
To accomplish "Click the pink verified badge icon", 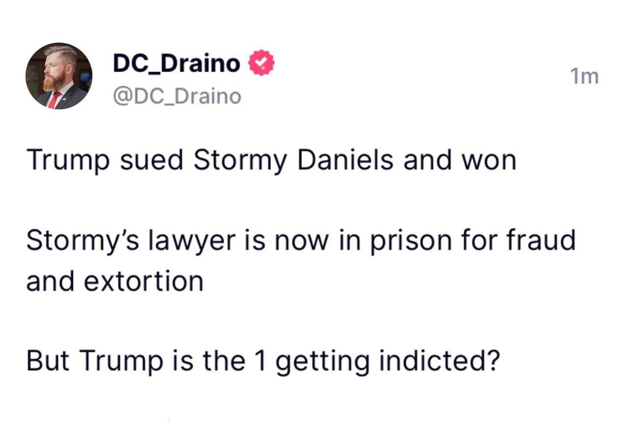I will [261, 62].
